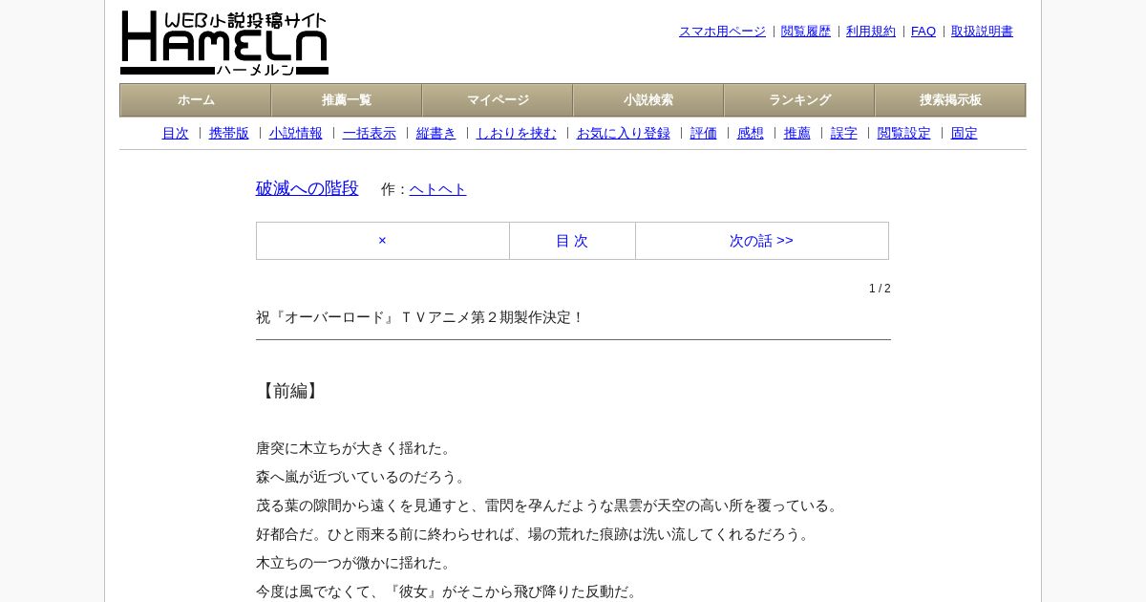
Task: Click the line 森へ嵐が近づいているのだろう。
Action: (x=363, y=477)
